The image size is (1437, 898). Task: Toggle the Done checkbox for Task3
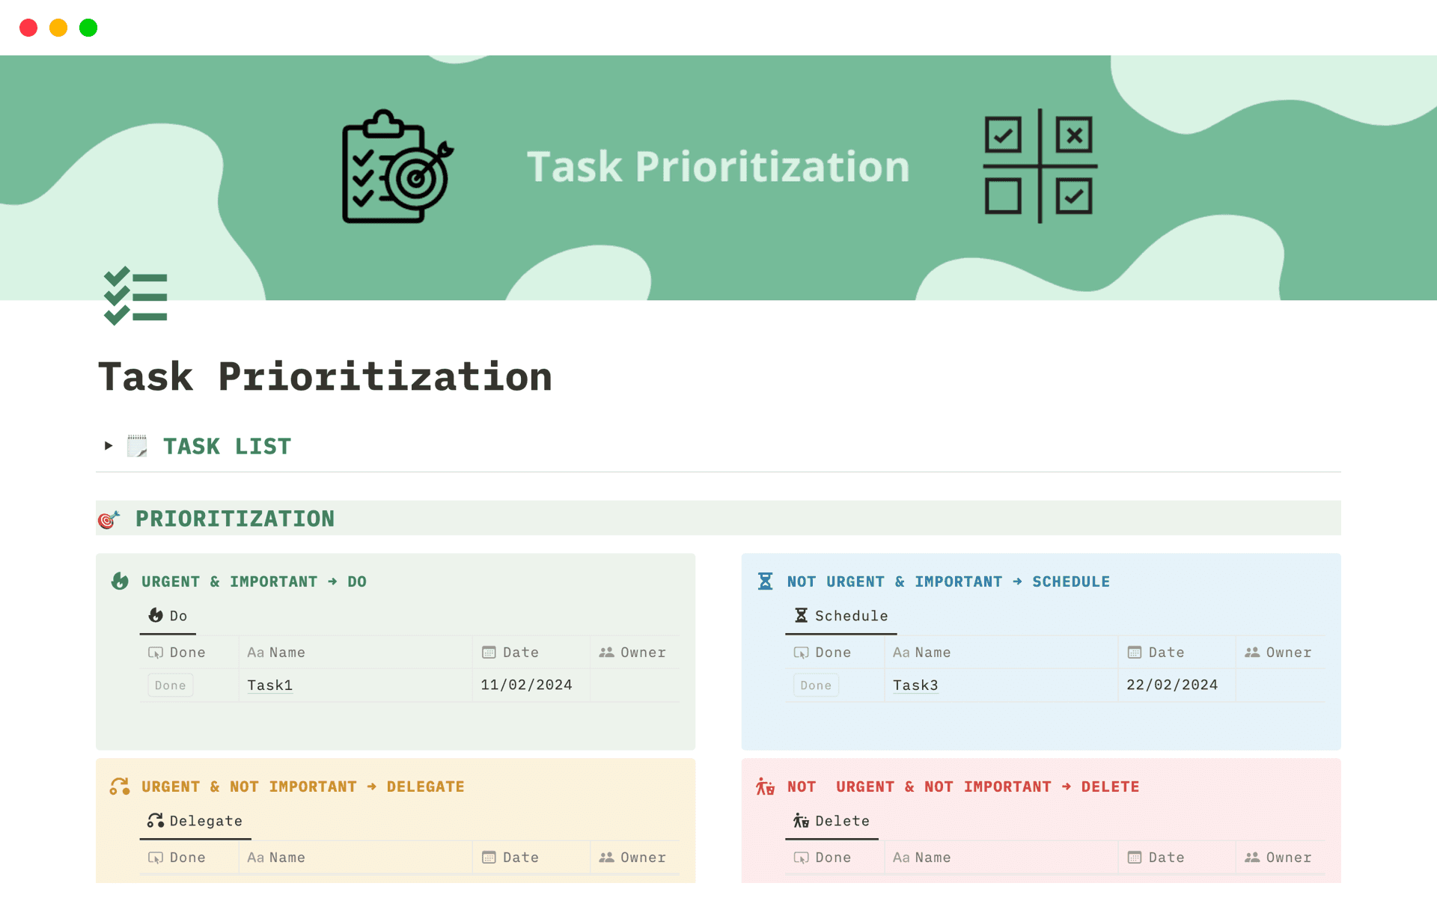(x=815, y=685)
